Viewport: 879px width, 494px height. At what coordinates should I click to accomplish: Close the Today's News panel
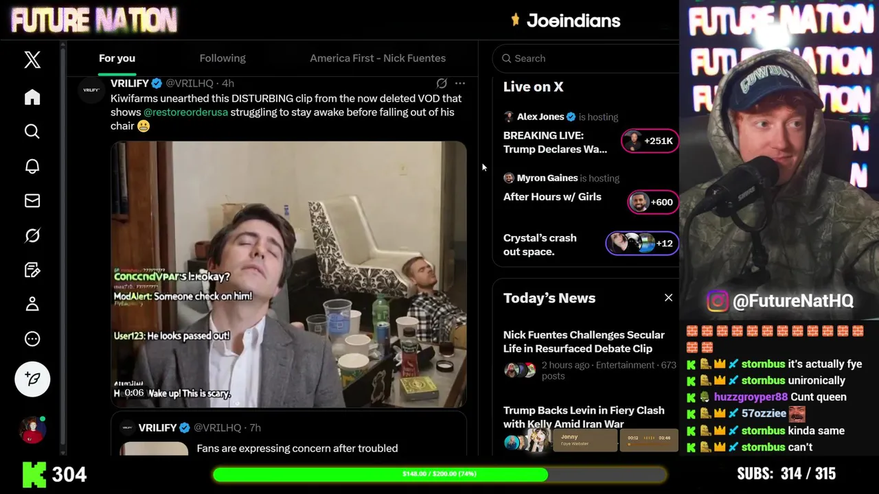(x=668, y=298)
